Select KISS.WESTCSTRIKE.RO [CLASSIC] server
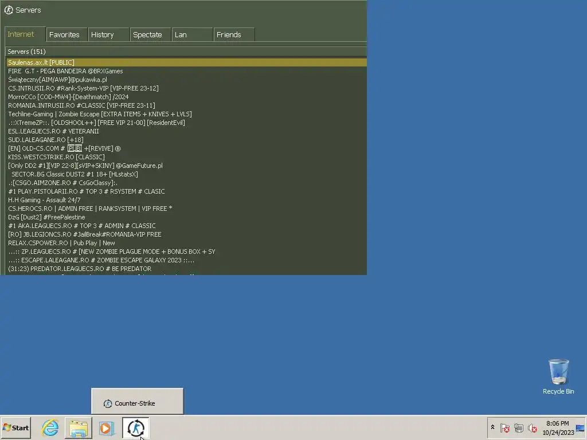 (186, 157)
